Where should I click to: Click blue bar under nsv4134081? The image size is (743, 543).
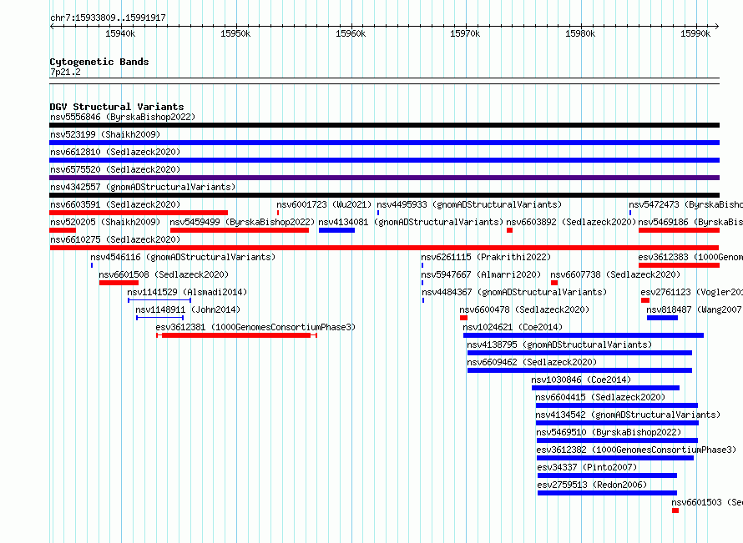pos(337,230)
